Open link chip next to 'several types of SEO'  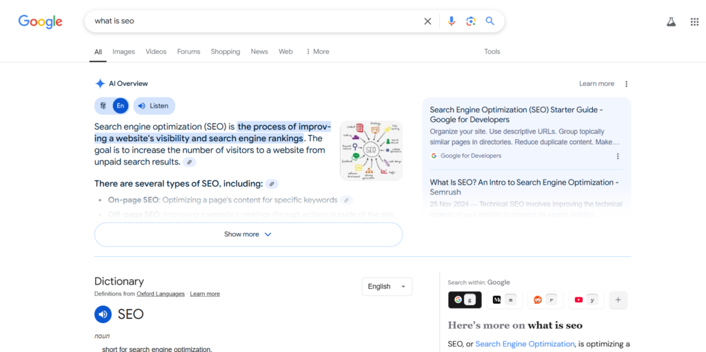(272, 184)
